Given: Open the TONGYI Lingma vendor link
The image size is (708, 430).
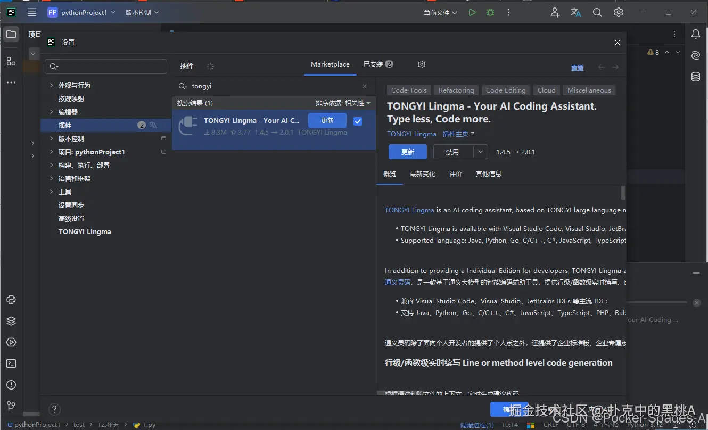Looking at the screenshot, I should pos(411,134).
